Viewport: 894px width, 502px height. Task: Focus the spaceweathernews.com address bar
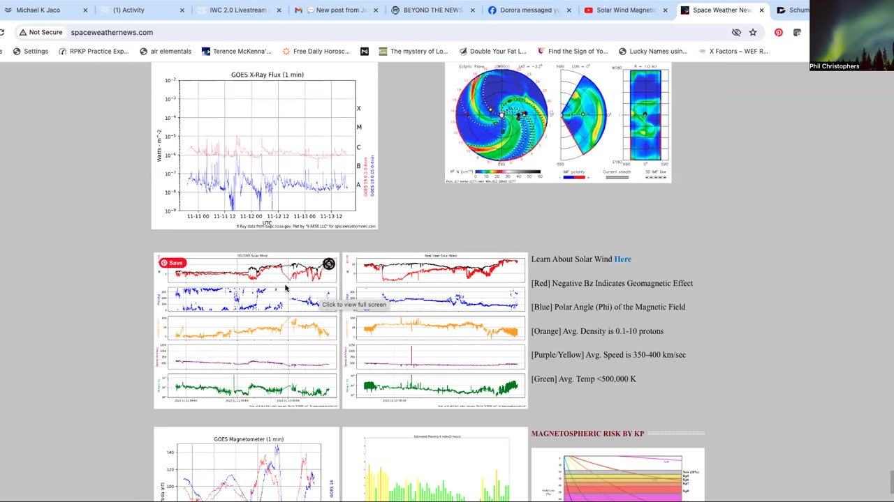(x=391, y=32)
